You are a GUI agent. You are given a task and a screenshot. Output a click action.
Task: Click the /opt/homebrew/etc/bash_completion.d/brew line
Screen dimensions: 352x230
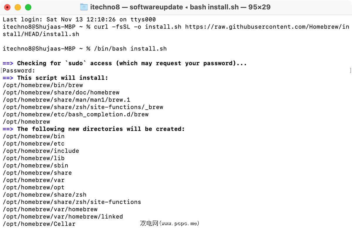[76, 114]
